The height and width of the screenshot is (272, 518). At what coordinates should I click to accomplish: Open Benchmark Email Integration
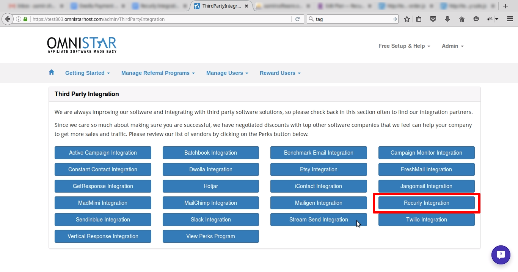click(x=319, y=153)
